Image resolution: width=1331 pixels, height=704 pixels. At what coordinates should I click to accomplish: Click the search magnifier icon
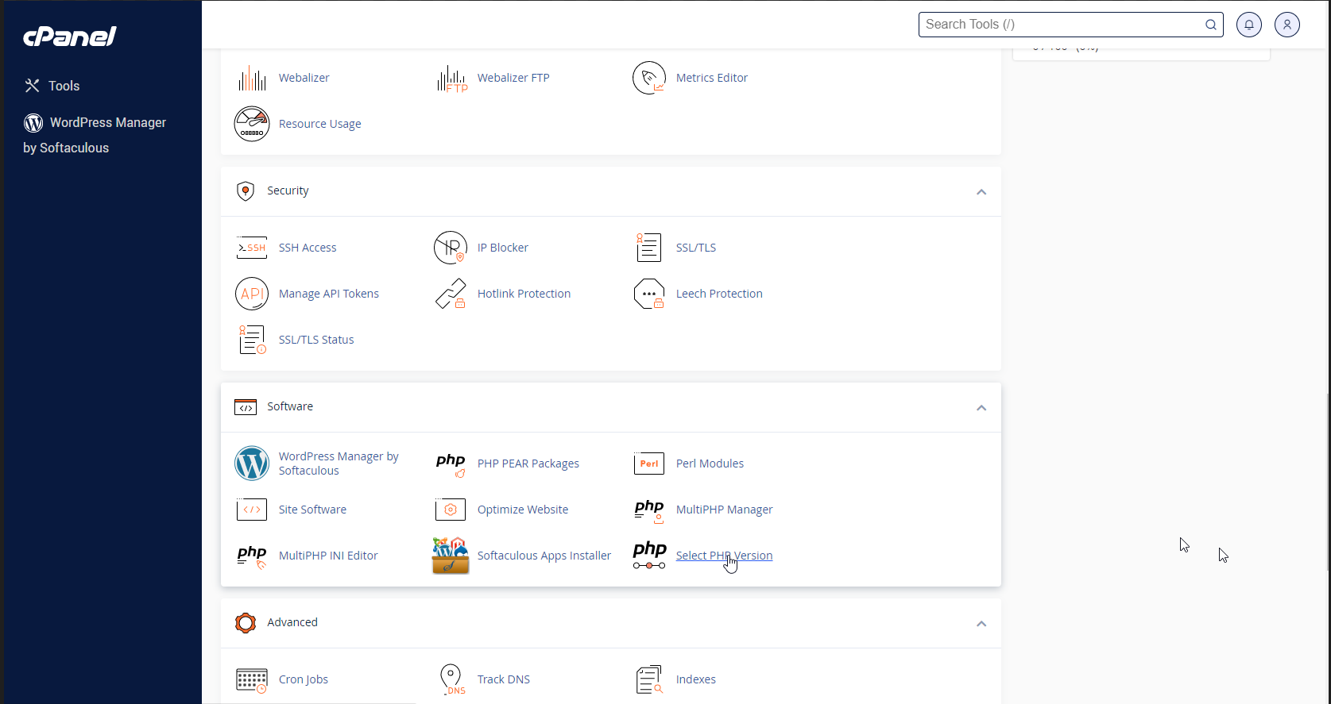pyautogui.click(x=1211, y=25)
